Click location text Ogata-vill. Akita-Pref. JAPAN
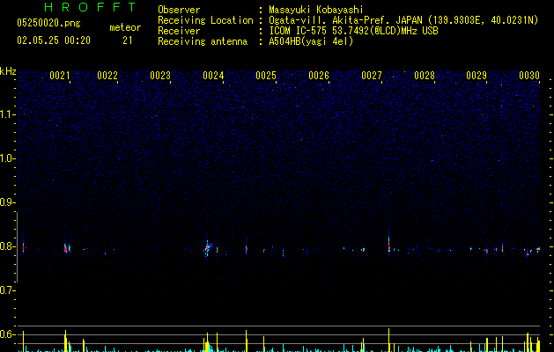Viewport: 554px width, 352px height. click(x=345, y=20)
